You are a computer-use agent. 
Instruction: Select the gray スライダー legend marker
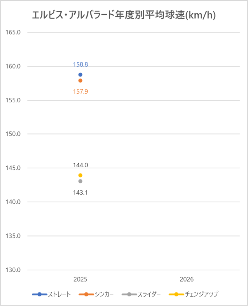pos(129,294)
